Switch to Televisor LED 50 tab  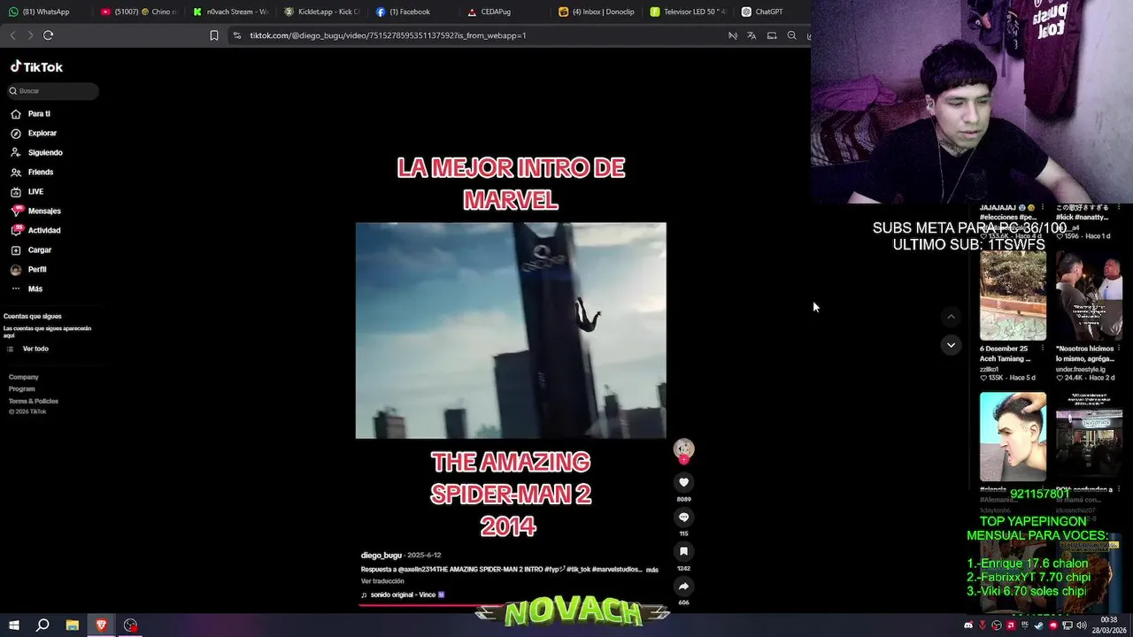coord(687,12)
